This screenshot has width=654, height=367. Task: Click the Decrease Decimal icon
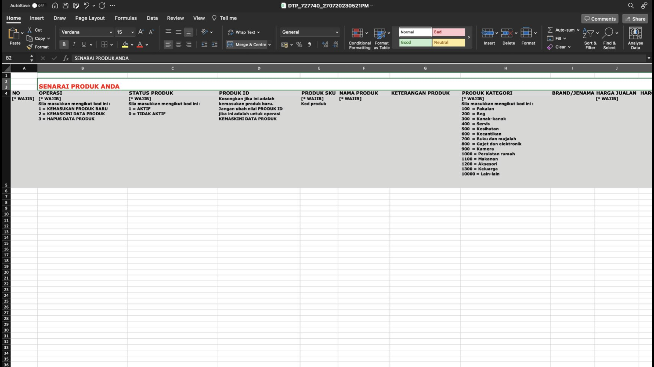pyautogui.click(x=336, y=45)
